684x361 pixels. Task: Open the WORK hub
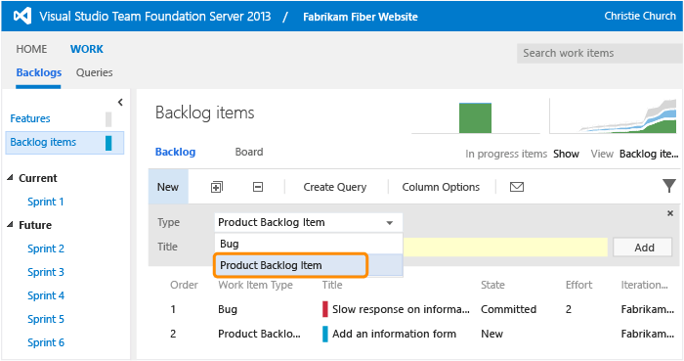[x=87, y=49]
